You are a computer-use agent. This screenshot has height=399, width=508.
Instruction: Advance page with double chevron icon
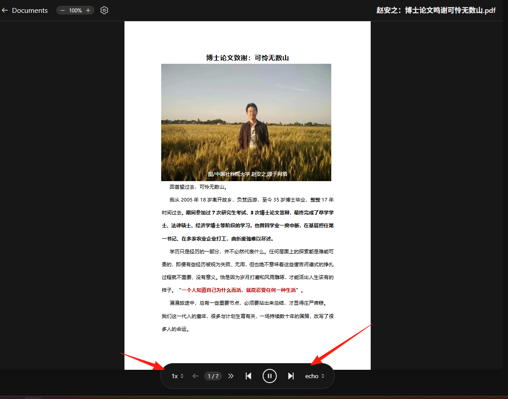coord(231,376)
